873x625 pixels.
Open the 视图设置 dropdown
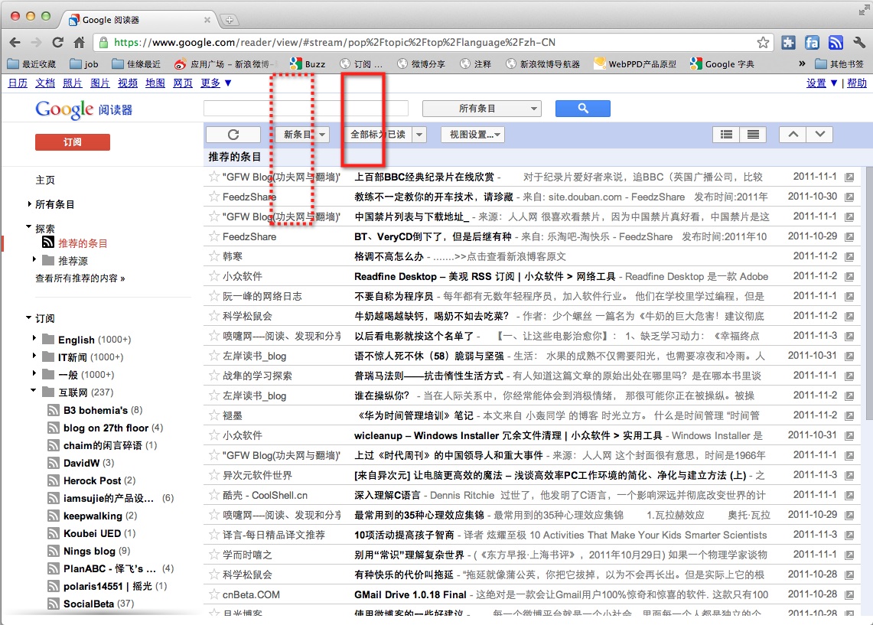[473, 135]
